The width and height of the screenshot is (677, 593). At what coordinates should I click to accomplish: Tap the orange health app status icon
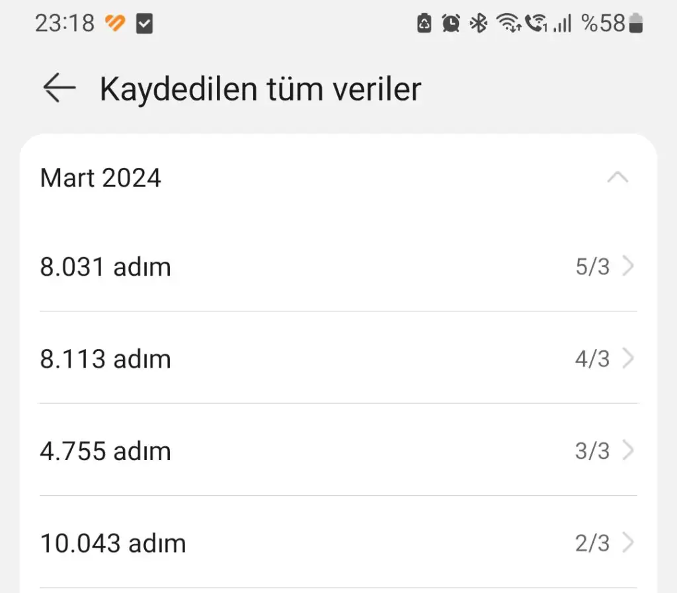click(x=115, y=24)
